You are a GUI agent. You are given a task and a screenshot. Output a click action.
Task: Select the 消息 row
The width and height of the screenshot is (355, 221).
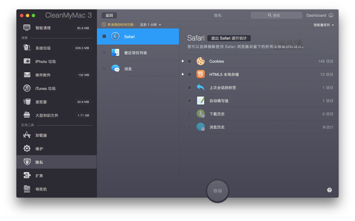138,69
